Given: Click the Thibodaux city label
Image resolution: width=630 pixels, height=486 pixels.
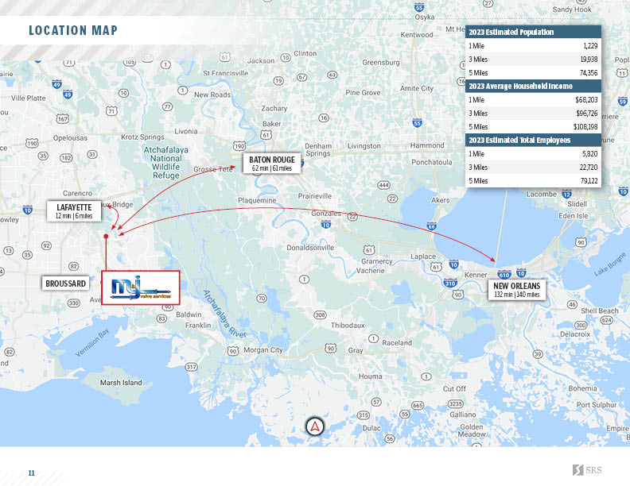Looking at the screenshot, I should (x=348, y=326).
